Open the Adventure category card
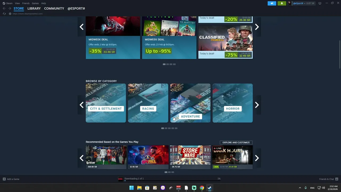 pyautogui.click(x=190, y=103)
